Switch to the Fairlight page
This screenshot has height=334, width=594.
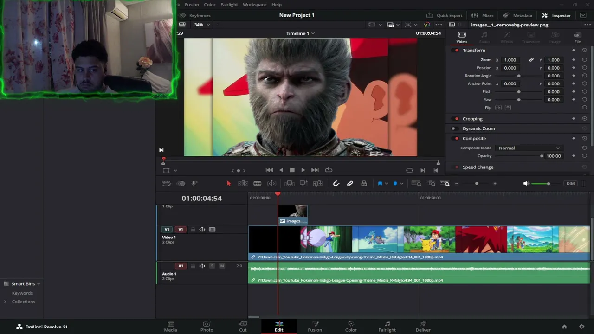387,327
